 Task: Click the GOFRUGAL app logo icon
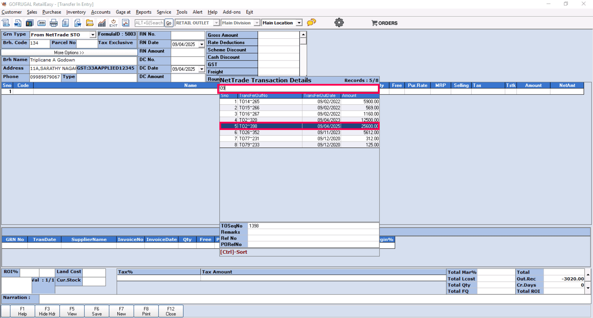pyautogui.click(x=4, y=4)
